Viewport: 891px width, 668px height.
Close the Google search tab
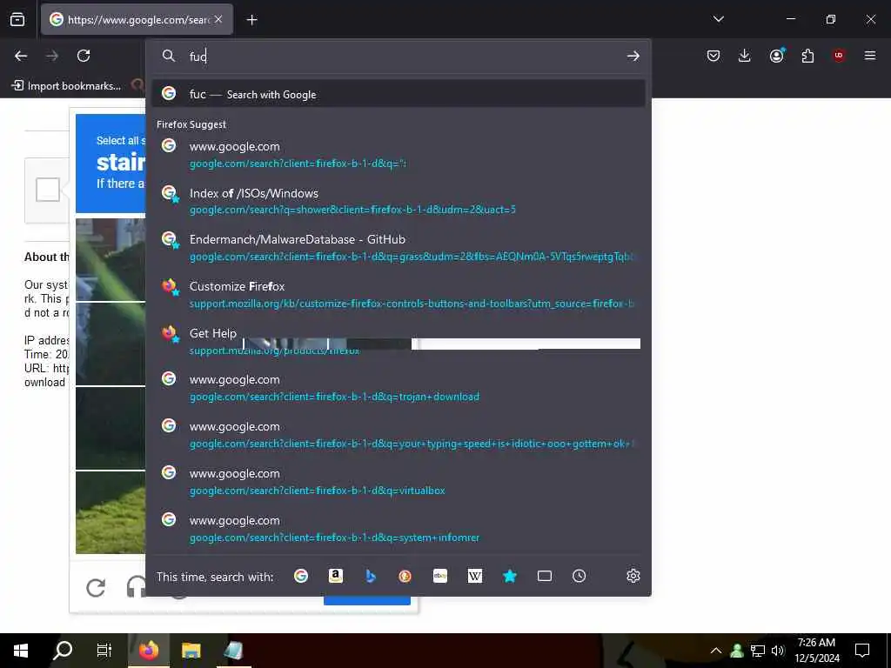click(218, 19)
